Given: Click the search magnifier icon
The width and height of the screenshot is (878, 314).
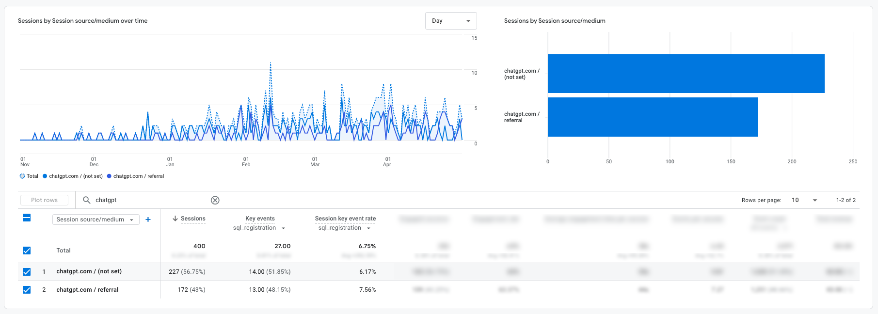Looking at the screenshot, I should click(x=87, y=200).
